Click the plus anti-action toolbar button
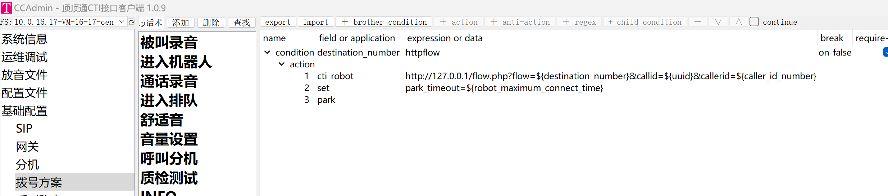 coord(520,22)
